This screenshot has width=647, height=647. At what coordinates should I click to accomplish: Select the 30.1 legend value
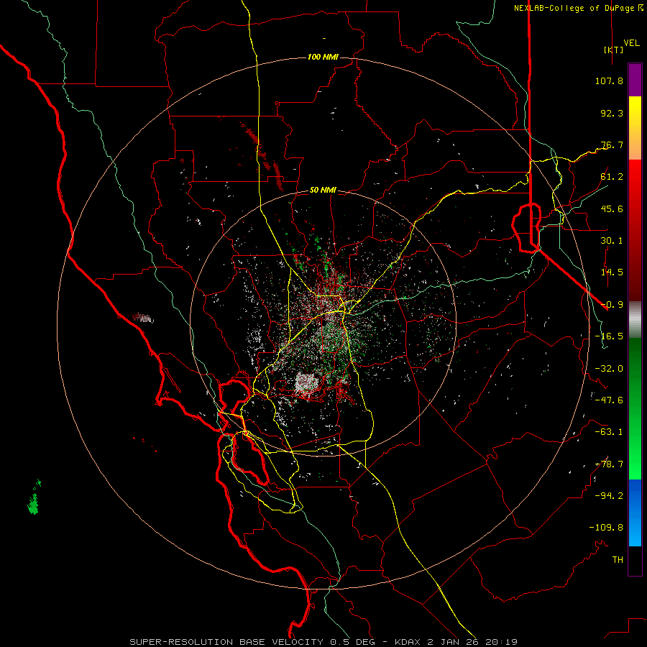coord(612,241)
